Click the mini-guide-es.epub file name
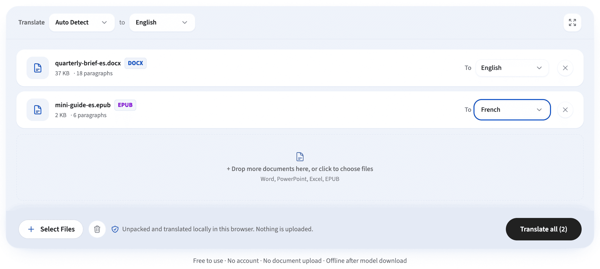This screenshot has height=269, width=600. click(83, 105)
